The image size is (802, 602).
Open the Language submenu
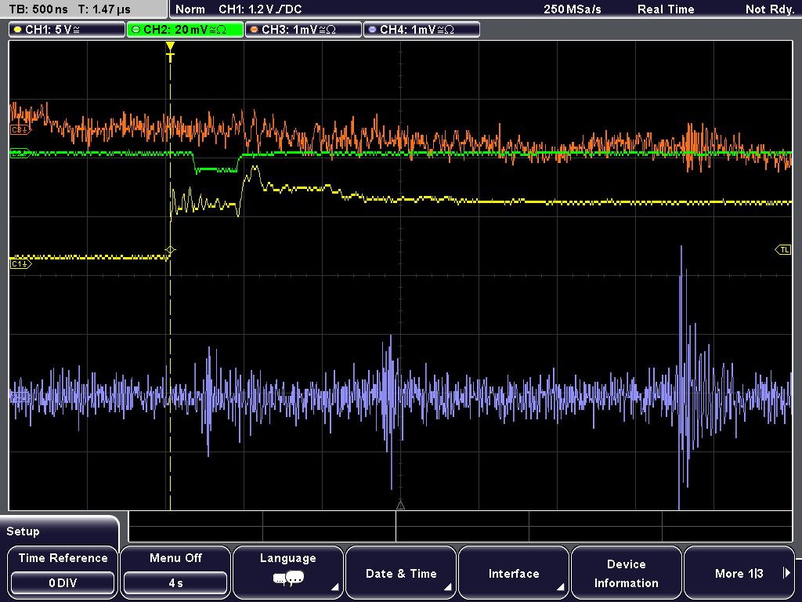pyautogui.click(x=288, y=571)
